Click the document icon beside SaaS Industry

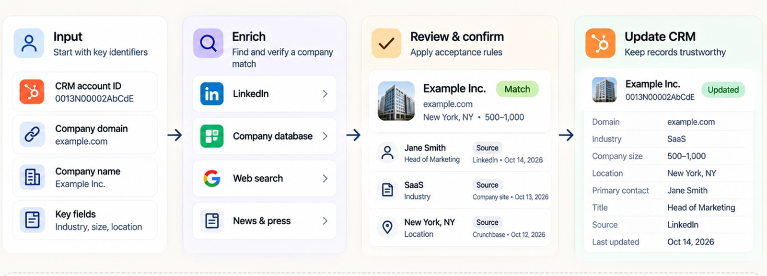[x=387, y=190]
